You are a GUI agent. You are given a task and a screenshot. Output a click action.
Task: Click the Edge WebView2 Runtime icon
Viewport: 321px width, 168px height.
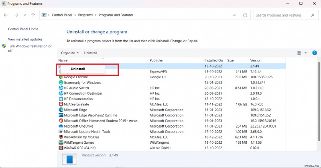point(61,115)
